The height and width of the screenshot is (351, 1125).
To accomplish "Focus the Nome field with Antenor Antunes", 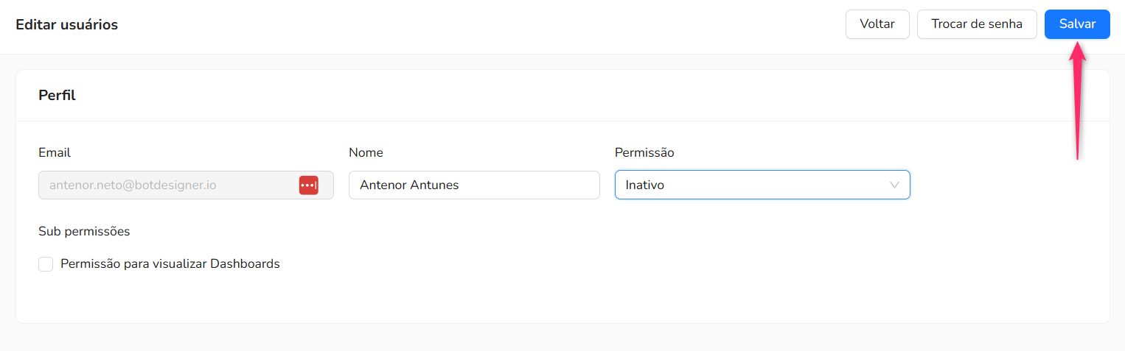I will pos(474,185).
